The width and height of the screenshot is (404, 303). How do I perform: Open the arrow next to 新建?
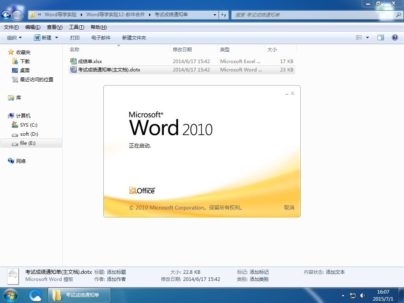(x=57, y=37)
